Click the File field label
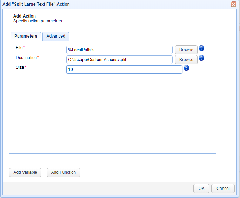The height and width of the screenshot is (198, 240). coord(20,48)
